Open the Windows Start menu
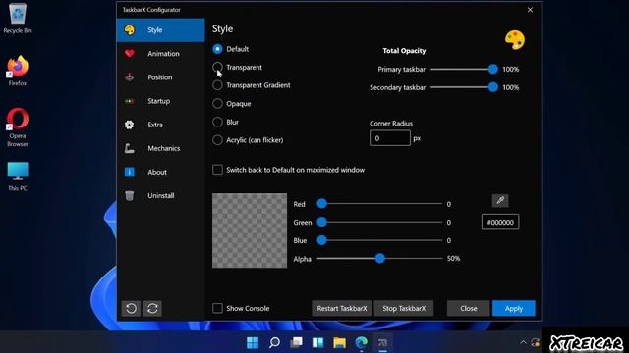This screenshot has height=353, width=629. click(x=253, y=342)
